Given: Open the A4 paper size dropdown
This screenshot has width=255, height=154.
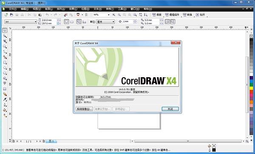Looking at the screenshot, I should click(x=21, y=22).
